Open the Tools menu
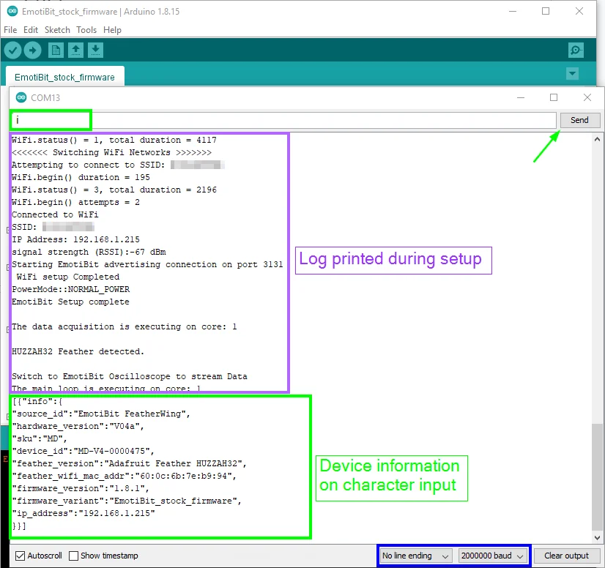Viewport: 605px width, 568px height. coord(86,30)
